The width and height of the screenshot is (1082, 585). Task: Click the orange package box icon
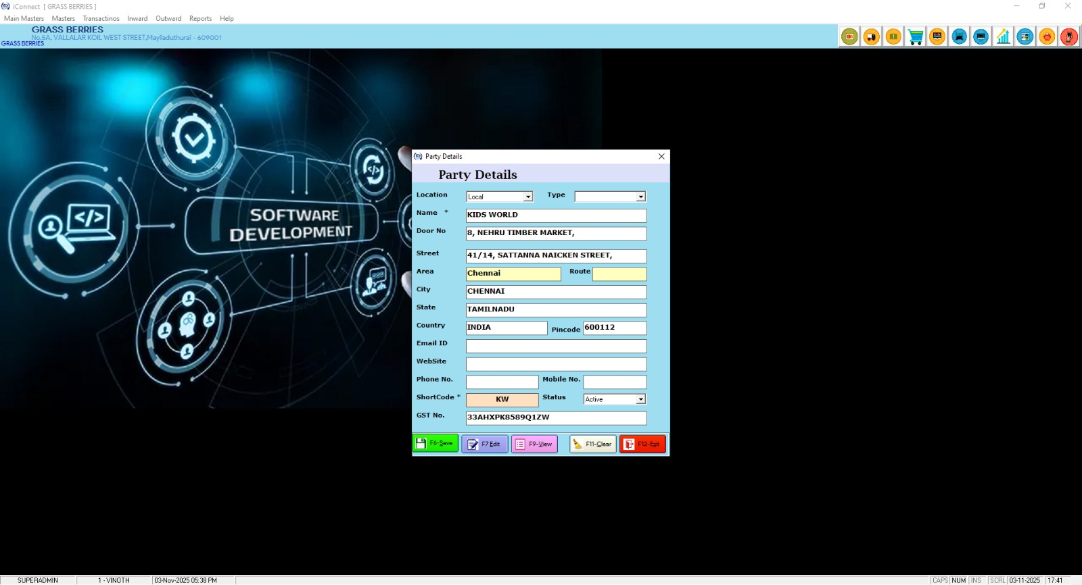pos(893,37)
